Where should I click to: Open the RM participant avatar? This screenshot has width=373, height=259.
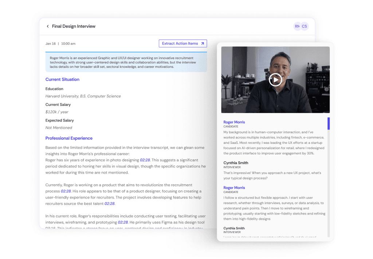click(297, 26)
